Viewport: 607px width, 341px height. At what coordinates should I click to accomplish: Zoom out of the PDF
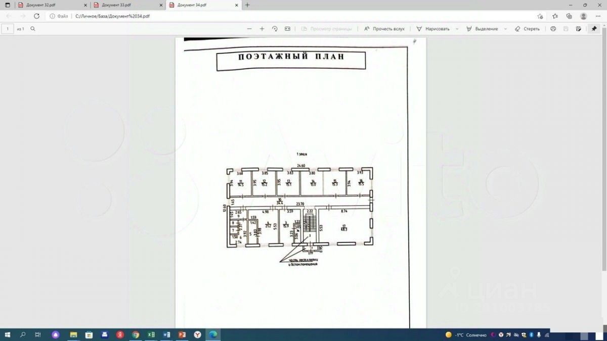[249, 29]
